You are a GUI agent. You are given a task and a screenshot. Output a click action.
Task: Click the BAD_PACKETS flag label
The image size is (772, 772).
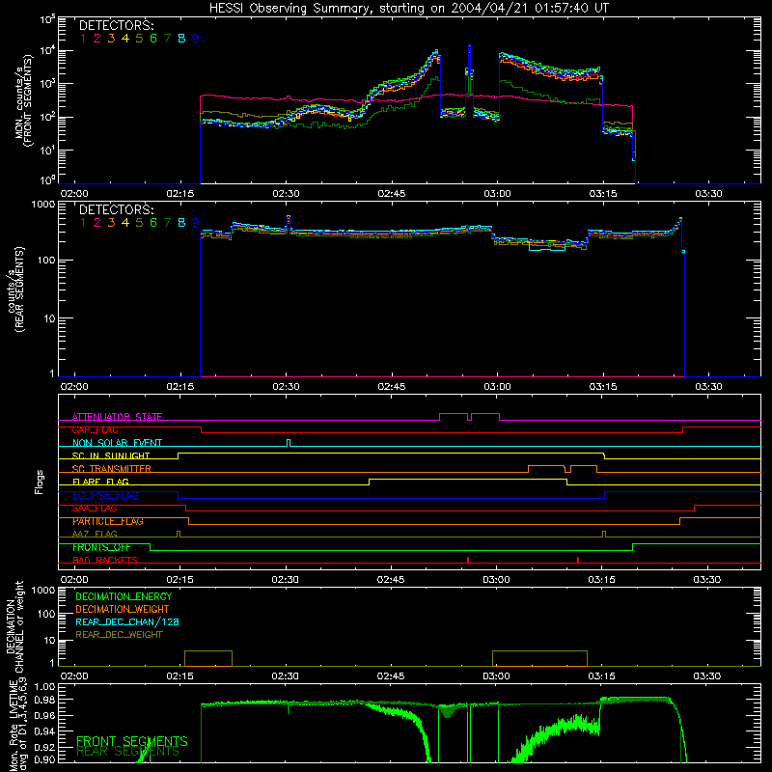tap(105, 560)
